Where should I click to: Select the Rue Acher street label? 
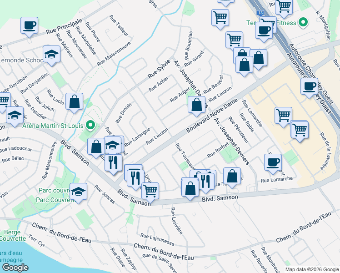click(159, 84)
